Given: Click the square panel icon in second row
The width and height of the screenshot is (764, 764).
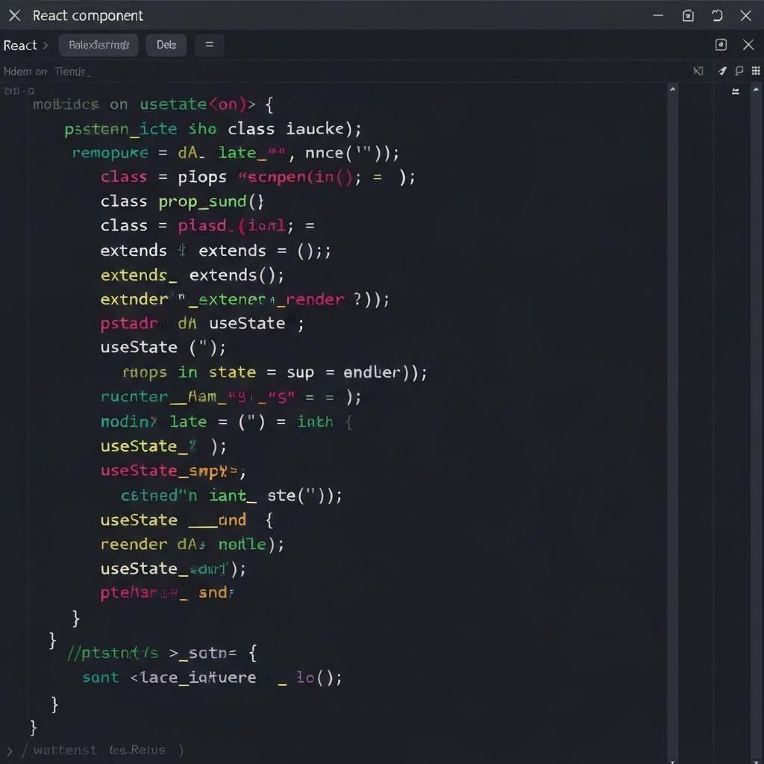Looking at the screenshot, I should [x=721, y=45].
